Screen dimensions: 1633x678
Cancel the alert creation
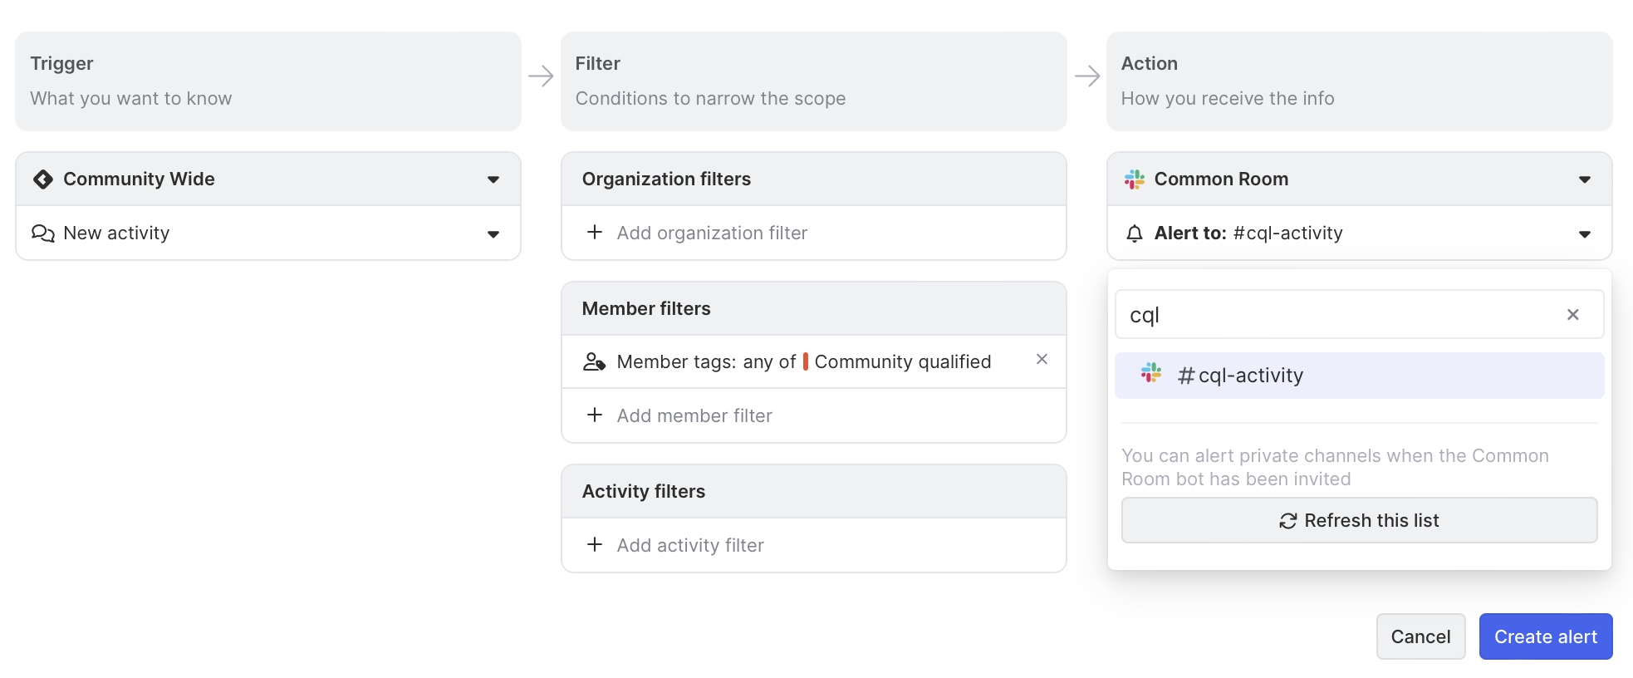pyautogui.click(x=1420, y=636)
